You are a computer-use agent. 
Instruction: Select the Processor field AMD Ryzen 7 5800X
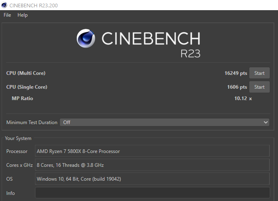point(152,151)
